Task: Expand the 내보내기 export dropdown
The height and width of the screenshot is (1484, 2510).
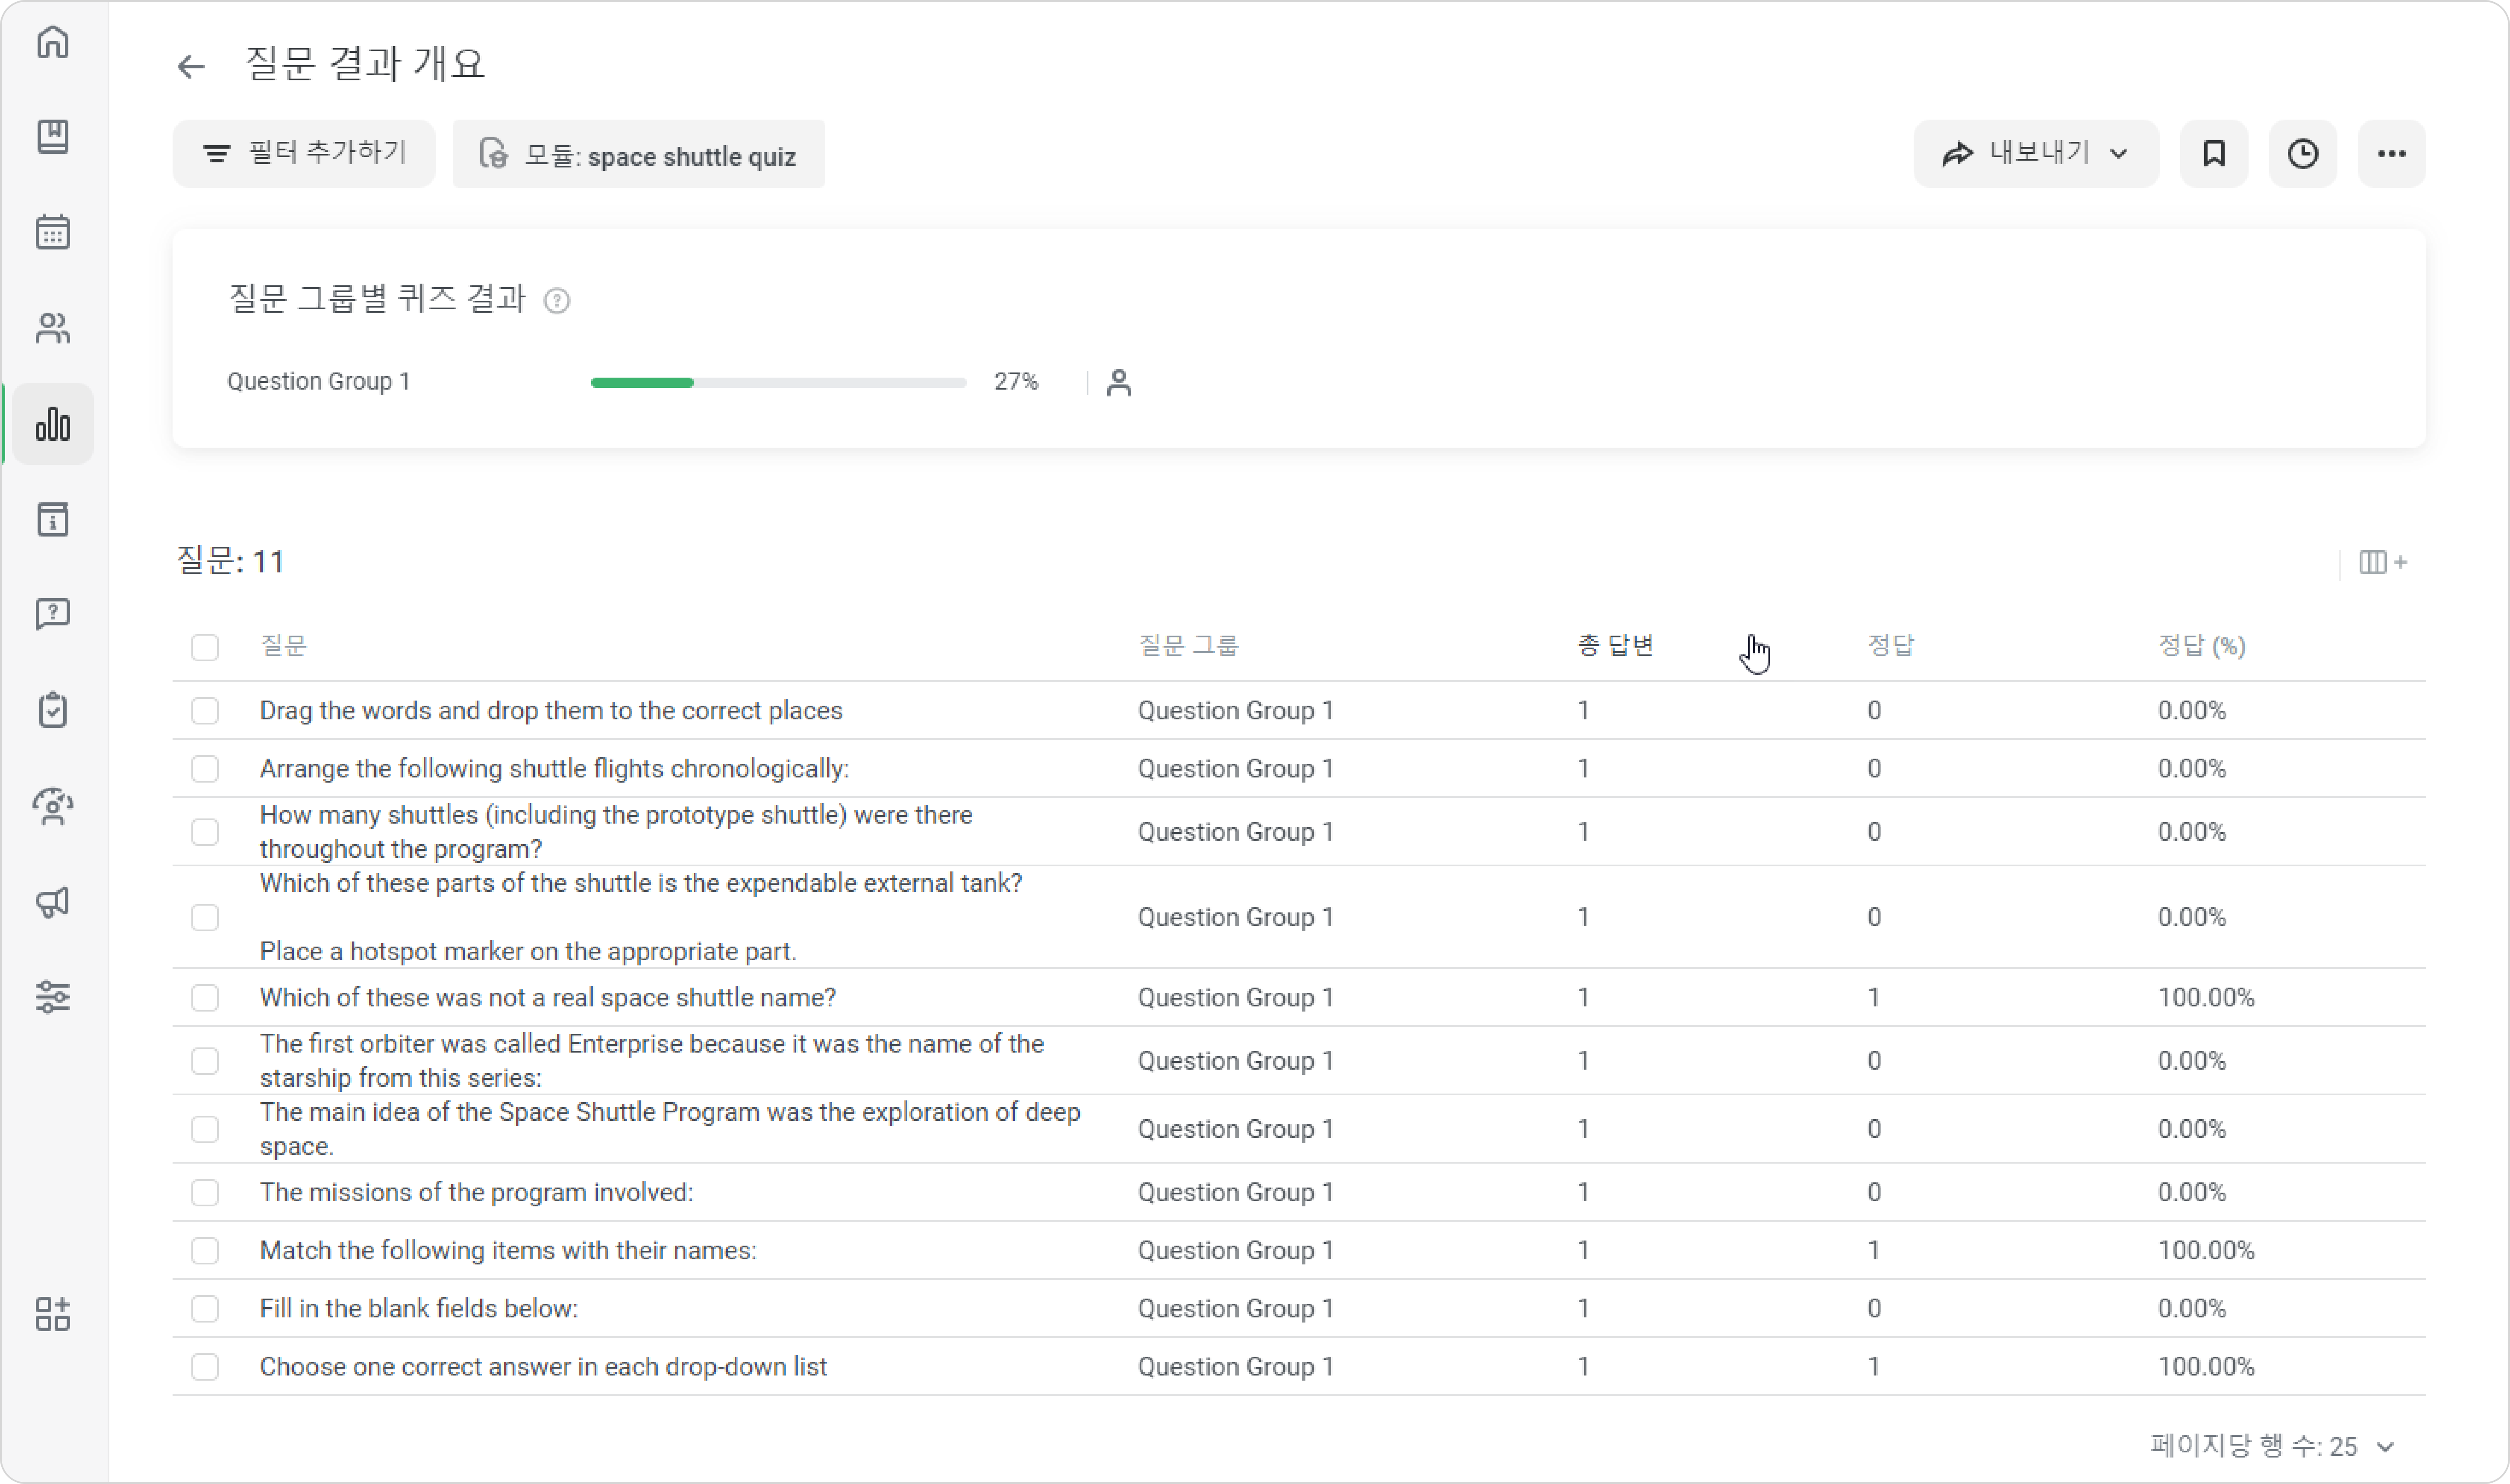Action: click(2036, 154)
